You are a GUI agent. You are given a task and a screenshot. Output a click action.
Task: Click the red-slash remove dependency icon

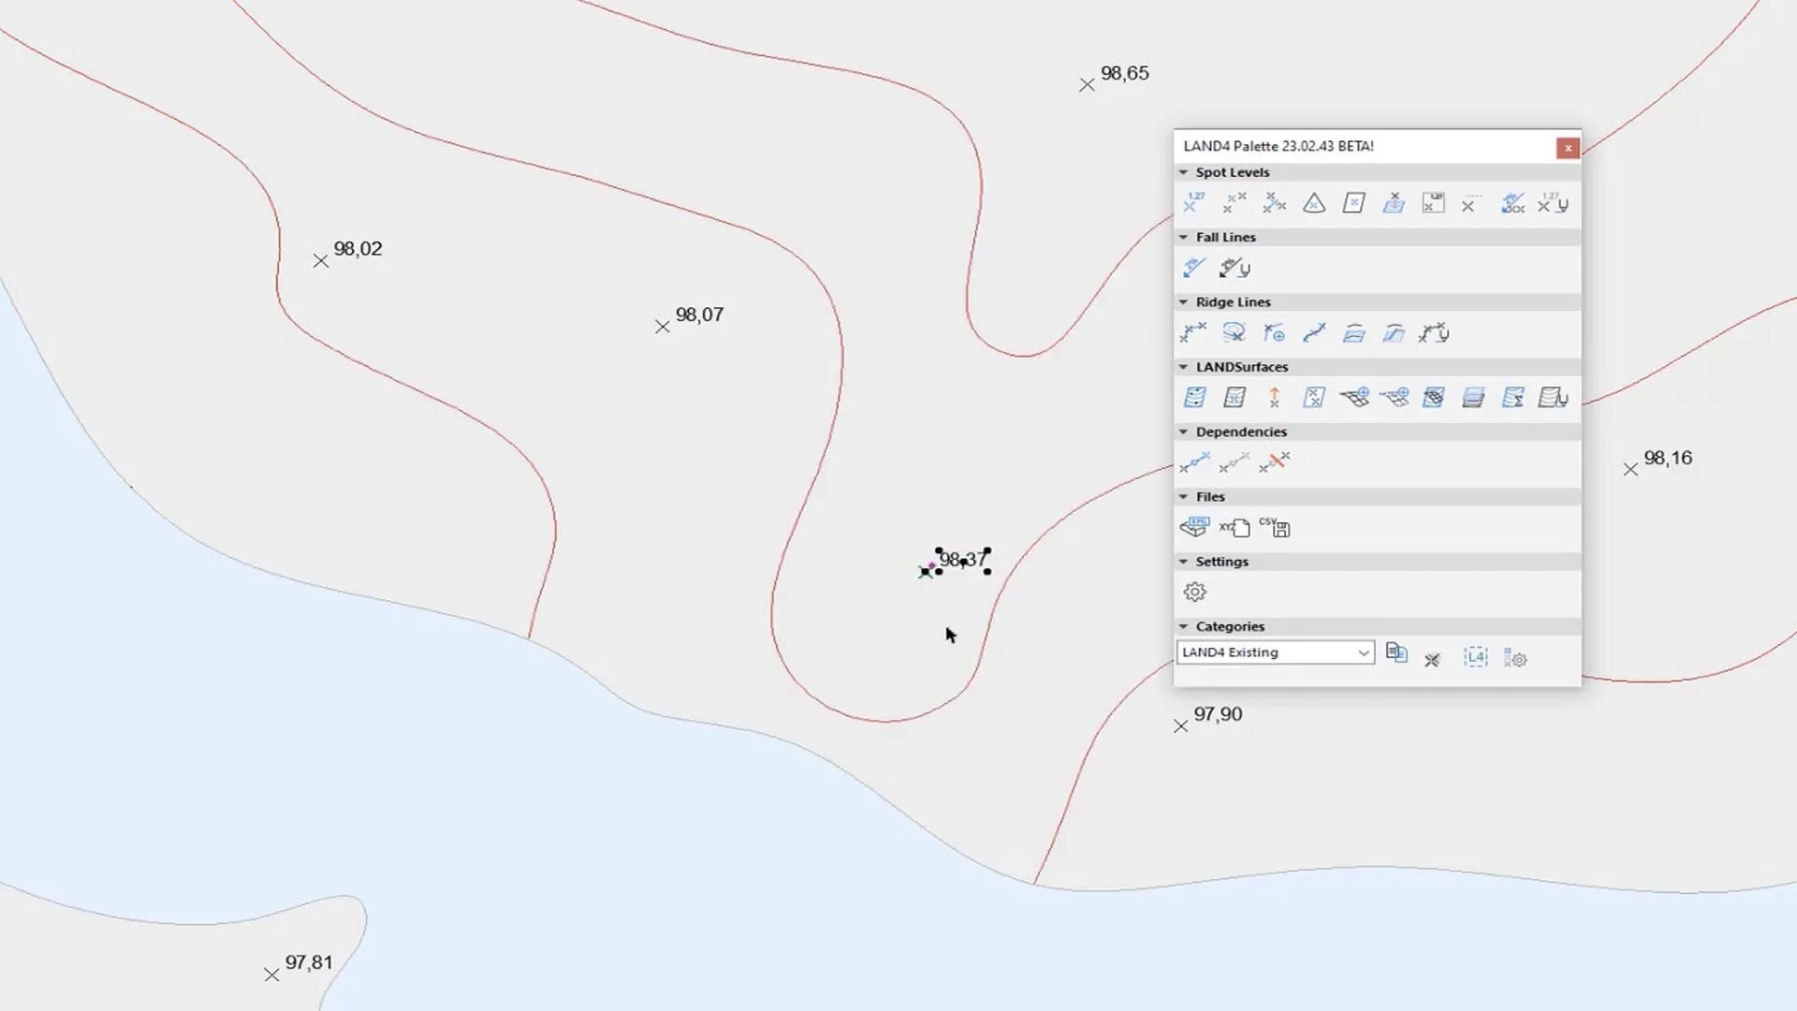point(1274,462)
